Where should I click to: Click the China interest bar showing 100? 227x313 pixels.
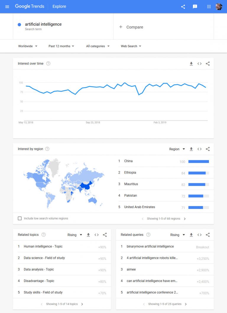199,161
